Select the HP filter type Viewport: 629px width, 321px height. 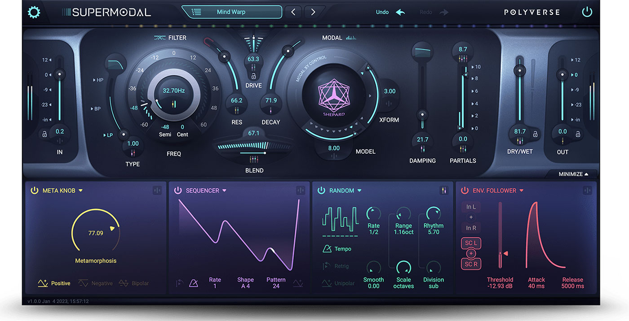[98, 80]
